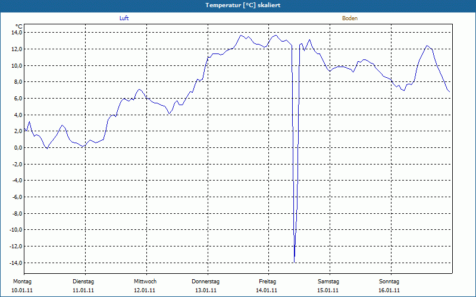476x297 pixels.
Task: Click the 'Boden' legend label
Action: tap(350, 18)
